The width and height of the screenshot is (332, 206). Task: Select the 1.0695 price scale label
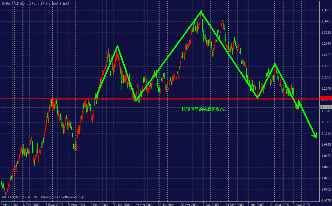(x=326, y=156)
